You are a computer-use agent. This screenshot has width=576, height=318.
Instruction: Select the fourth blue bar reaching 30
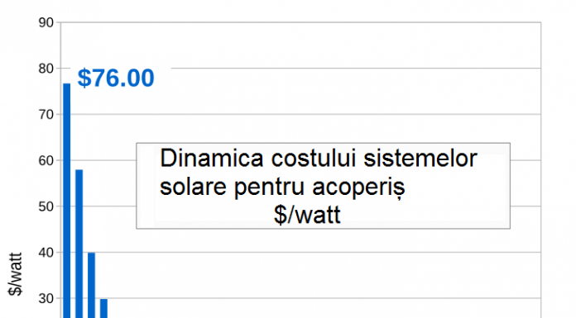coord(104,308)
